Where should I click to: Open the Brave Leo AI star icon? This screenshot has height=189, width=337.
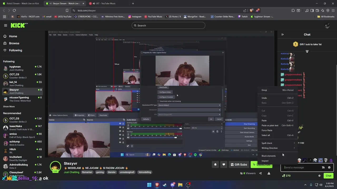(323, 10)
